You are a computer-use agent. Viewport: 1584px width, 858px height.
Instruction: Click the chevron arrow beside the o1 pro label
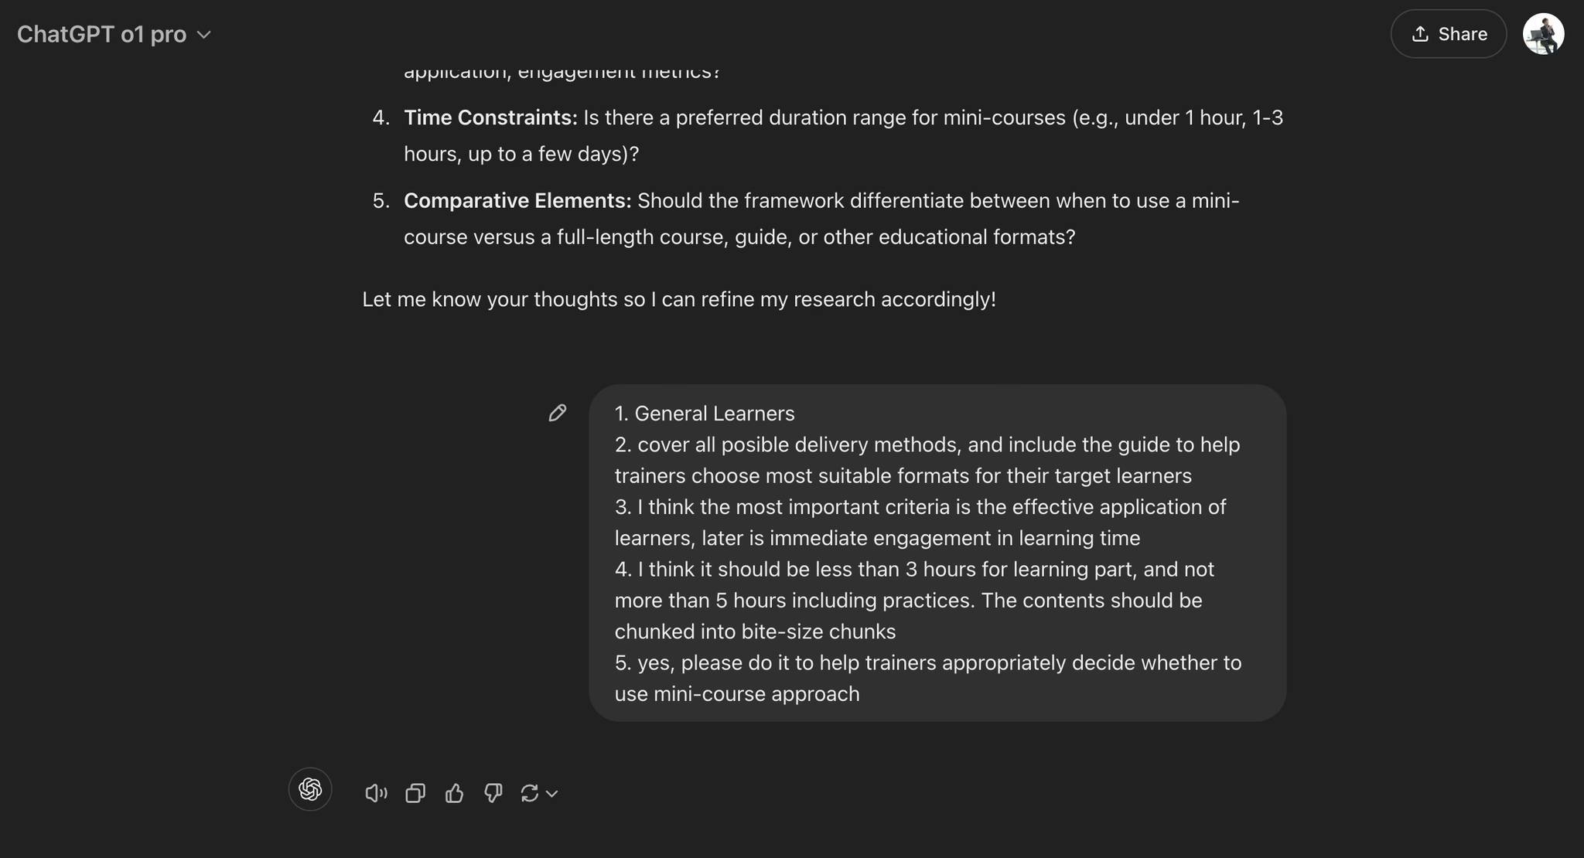click(x=204, y=35)
